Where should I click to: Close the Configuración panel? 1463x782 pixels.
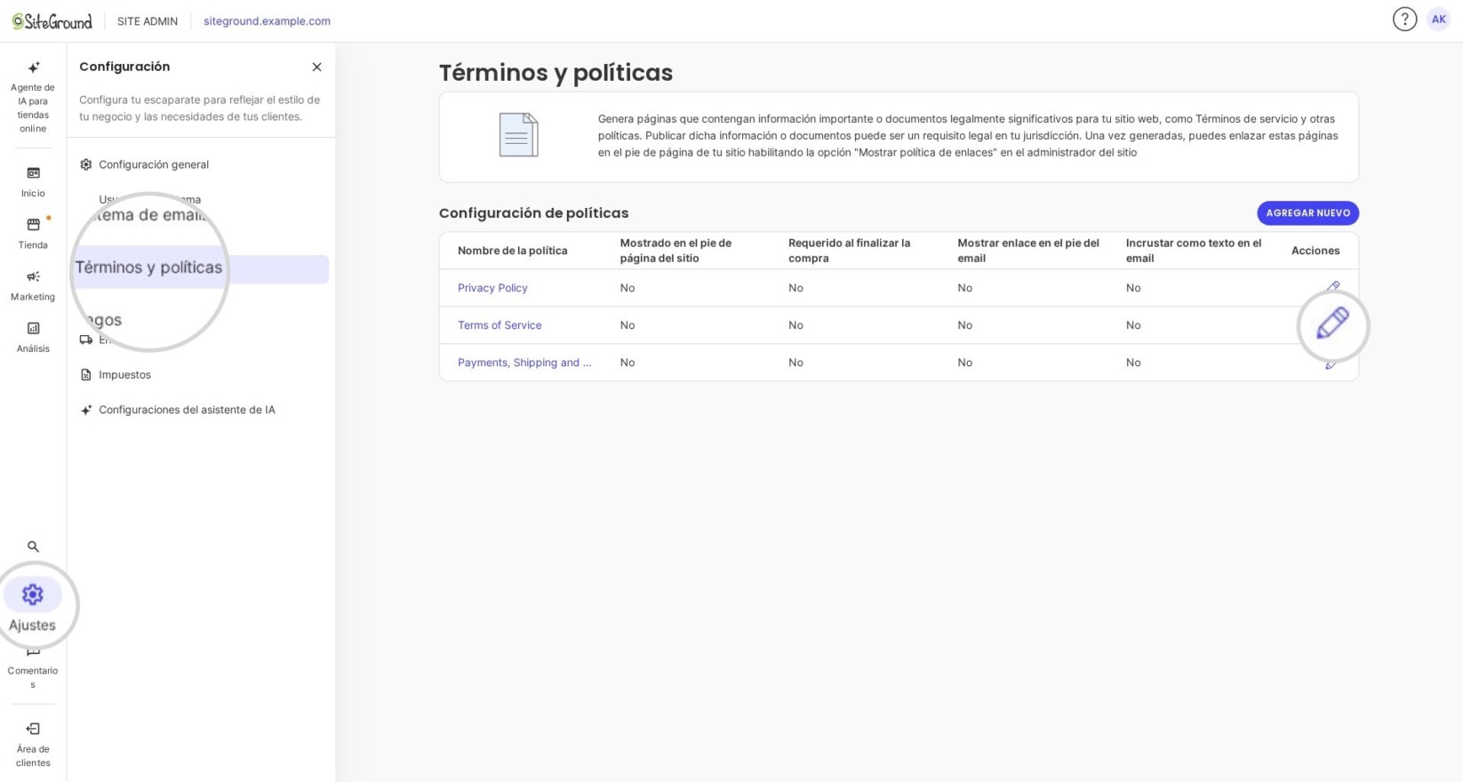point(316,67)
